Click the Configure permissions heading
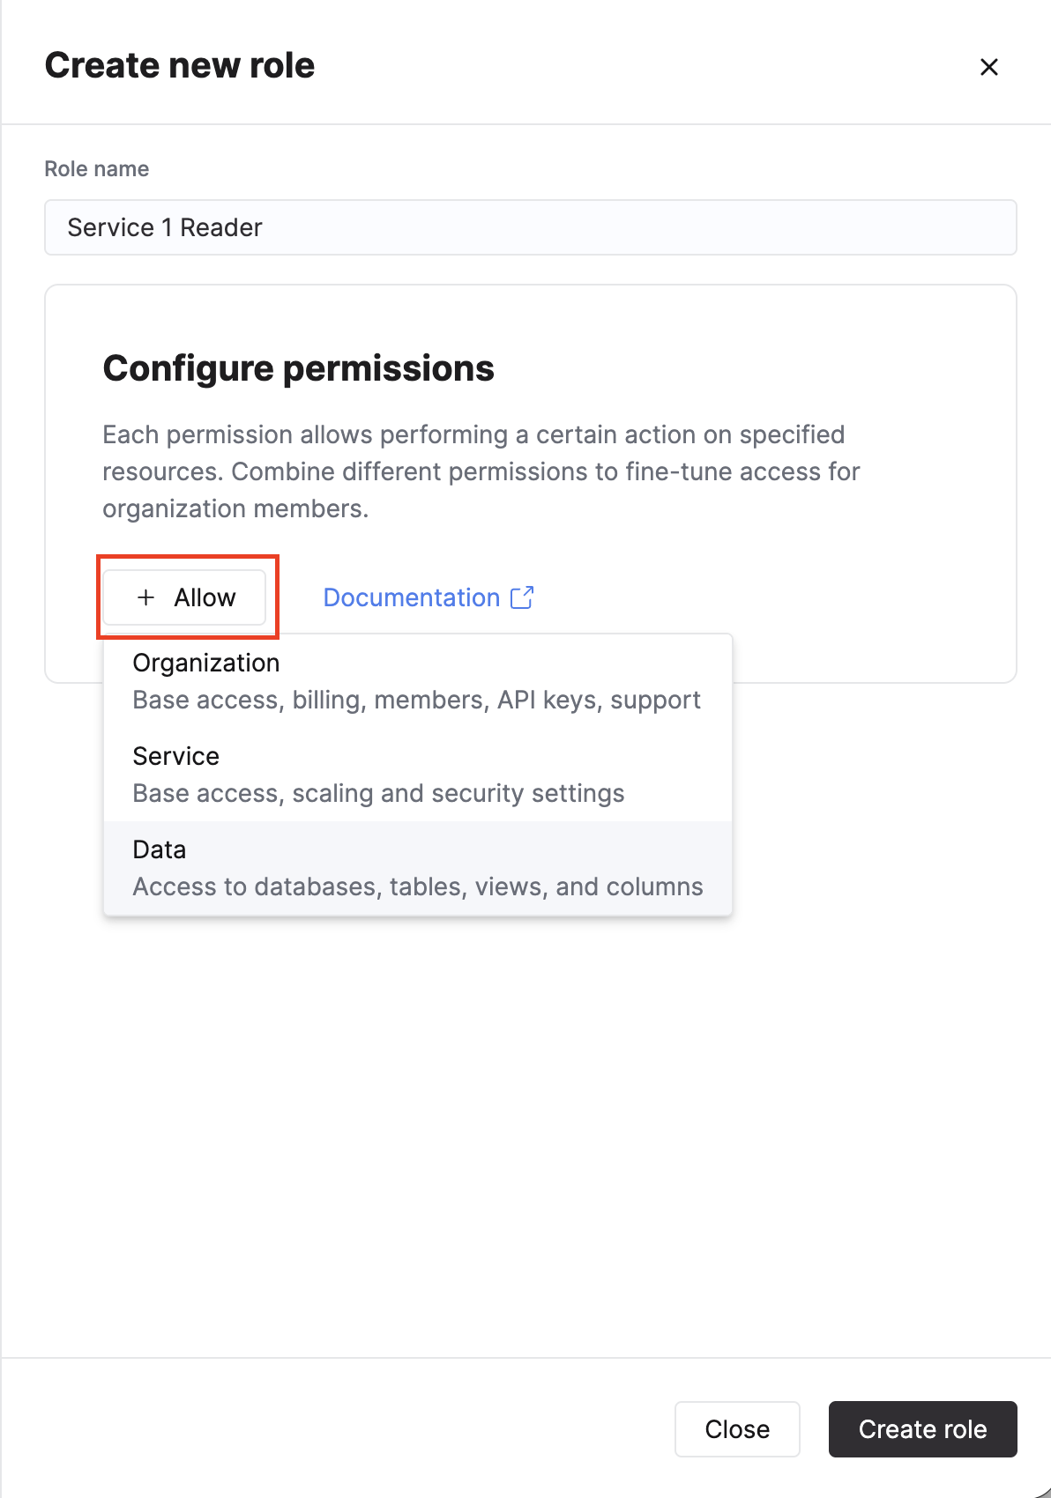The height and width of the screenshot is (1498, 1051). pyautogui.click(x=298, y=368)
